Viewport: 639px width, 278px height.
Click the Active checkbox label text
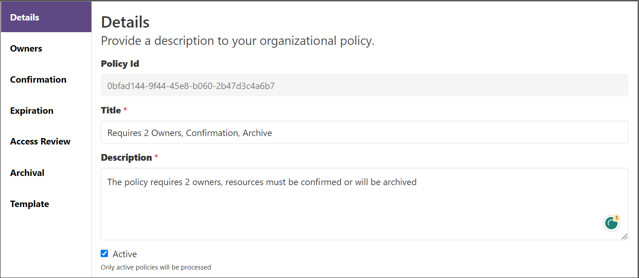(x=125, y=254)
